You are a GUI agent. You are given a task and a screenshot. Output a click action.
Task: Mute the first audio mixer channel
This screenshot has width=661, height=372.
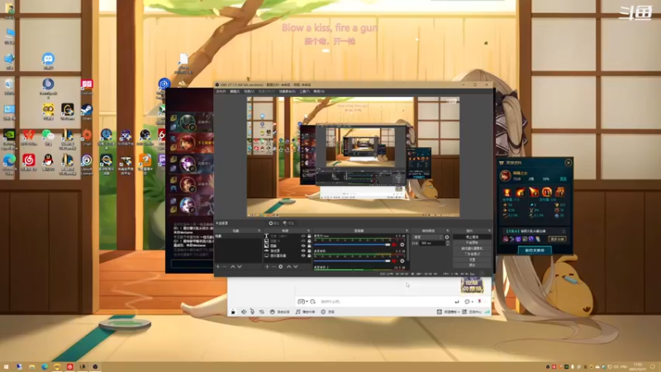pyautogui.click(x=394, y=245)
